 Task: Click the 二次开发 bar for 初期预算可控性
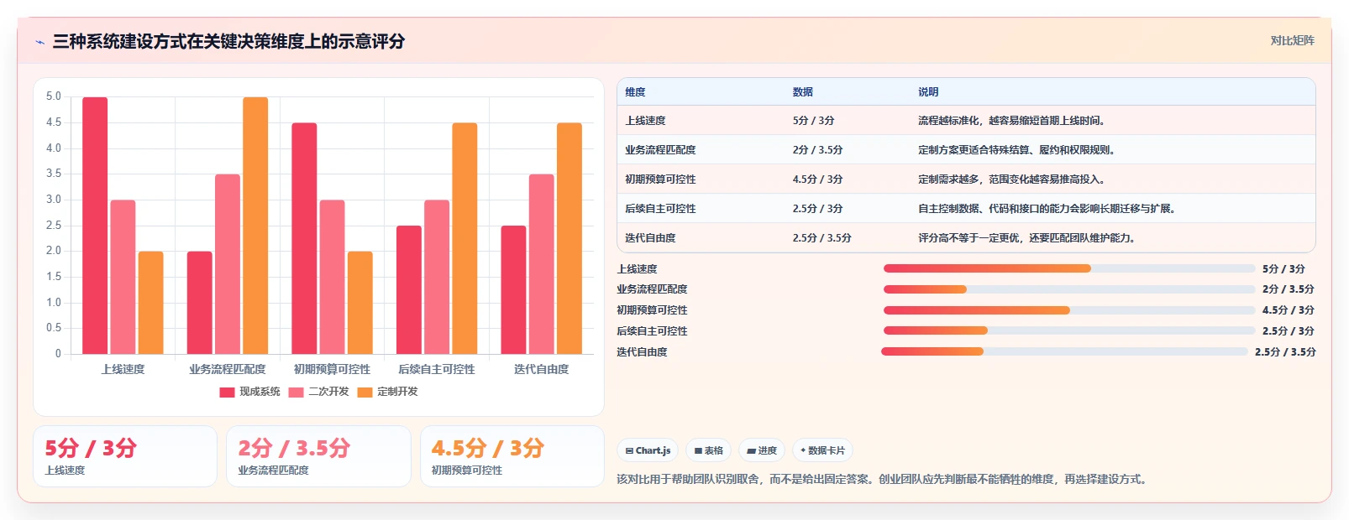click(332, 277)
